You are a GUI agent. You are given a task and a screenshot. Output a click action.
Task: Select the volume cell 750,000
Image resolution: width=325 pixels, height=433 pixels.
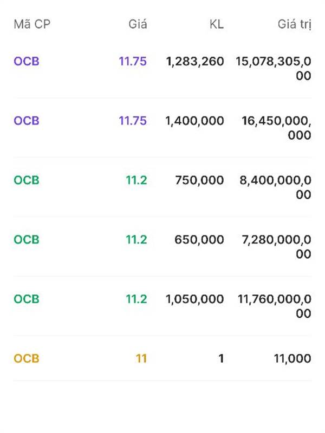(199, 180)
